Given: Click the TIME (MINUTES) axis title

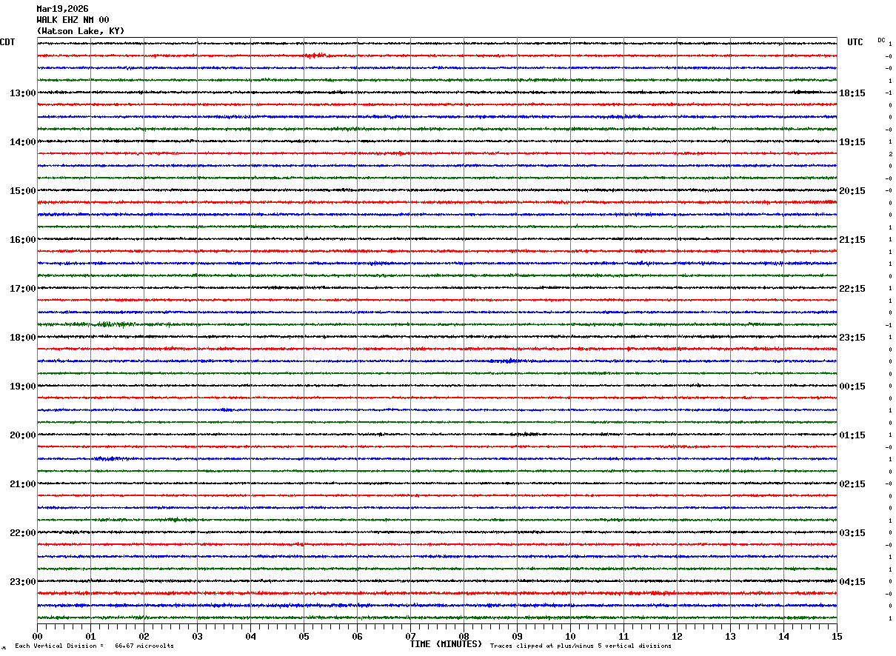Looking at the screenshot, I should [x=446, y=644].
